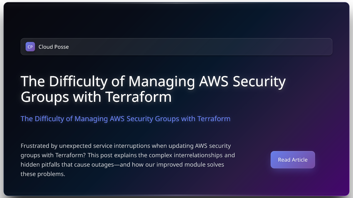Image resolution: width=353 pixels, height=198 pixels.
Task: Click the word "Terraform" in the white headline
Action: tap(139, 97)
